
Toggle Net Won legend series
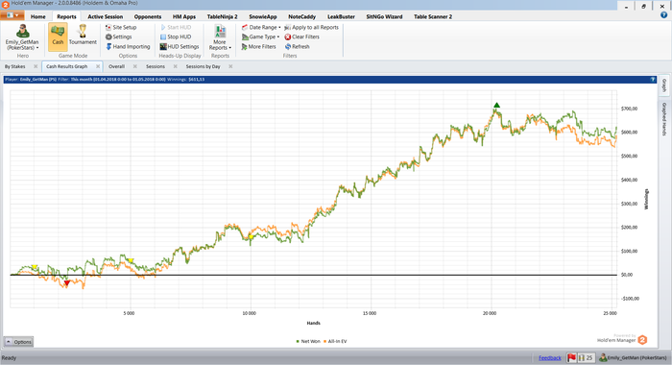coord(308,341)
